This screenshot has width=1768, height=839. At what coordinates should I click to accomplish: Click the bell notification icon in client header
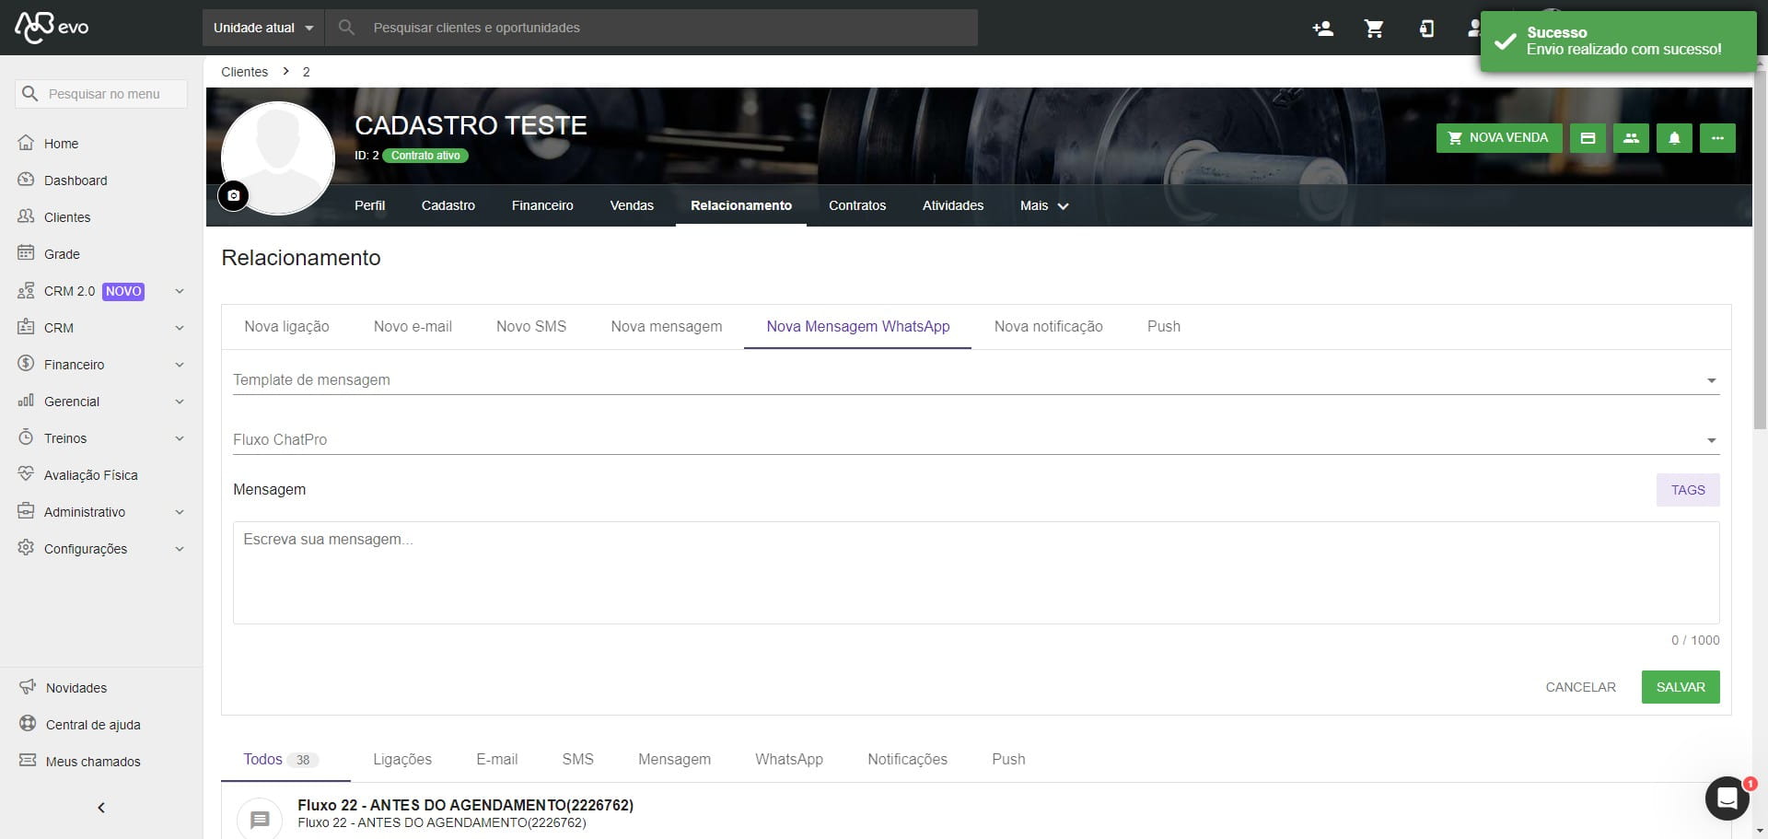1674,138
